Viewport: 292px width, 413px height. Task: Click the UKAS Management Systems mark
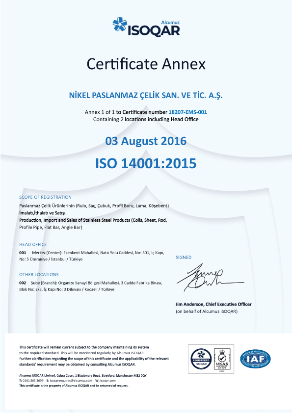click(x=222, y=359)
